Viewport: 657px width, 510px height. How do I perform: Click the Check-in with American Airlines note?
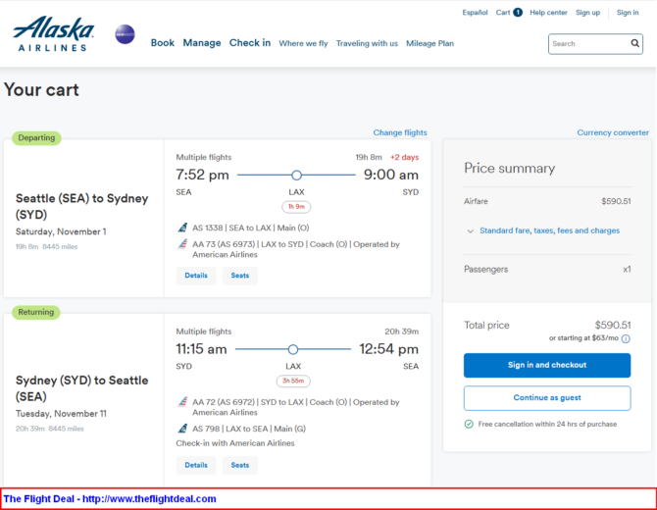(235, 443)
